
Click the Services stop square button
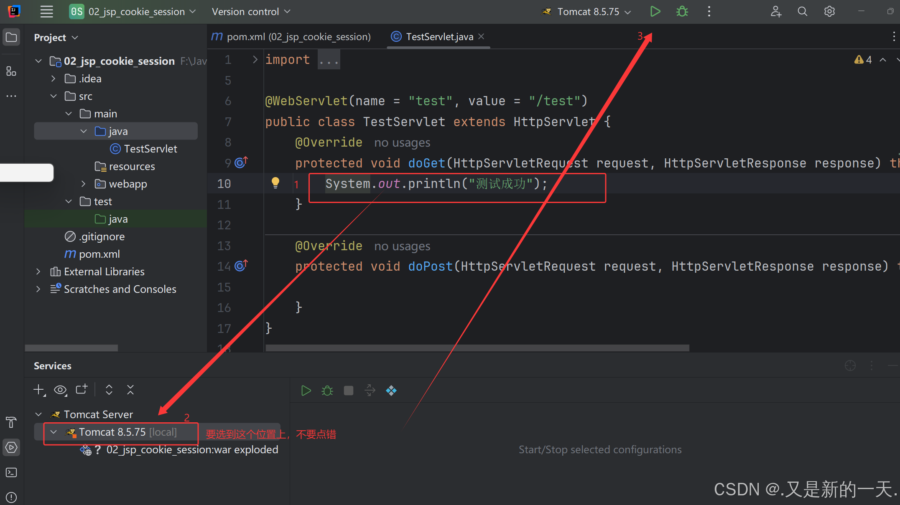point(348,391)
